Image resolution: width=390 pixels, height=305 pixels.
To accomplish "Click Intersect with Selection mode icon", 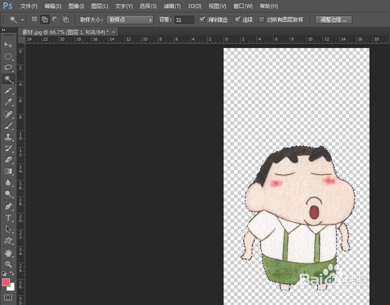I will tap(66, 19).
